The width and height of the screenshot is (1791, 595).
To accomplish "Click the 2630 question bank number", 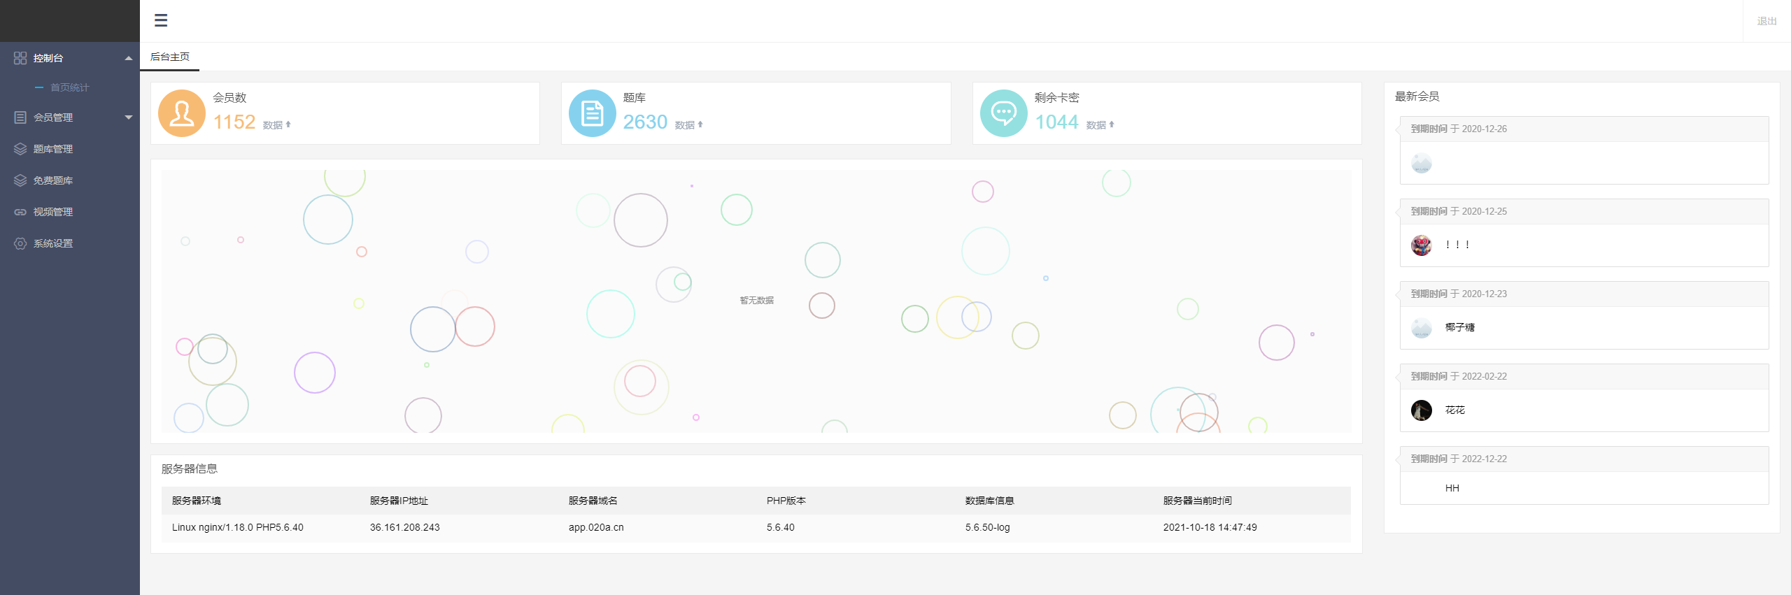I will coord(644,122).
